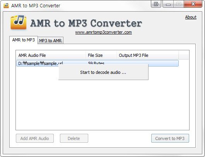This screenshot has height=157, width=205.
Task: Switch to the MP3 to AMR tab
Action: [x=50, y=41]
